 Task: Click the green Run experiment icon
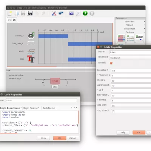[85, 13]
